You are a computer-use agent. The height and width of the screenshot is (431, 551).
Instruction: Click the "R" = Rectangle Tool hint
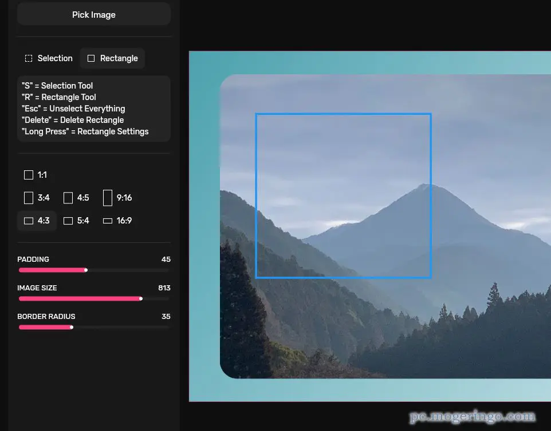pyautogui.click(x=58, y=97)
